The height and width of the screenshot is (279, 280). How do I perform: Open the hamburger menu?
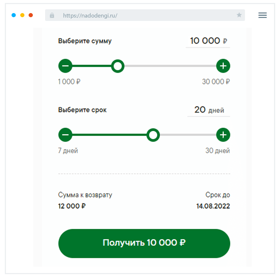point(262,15)
